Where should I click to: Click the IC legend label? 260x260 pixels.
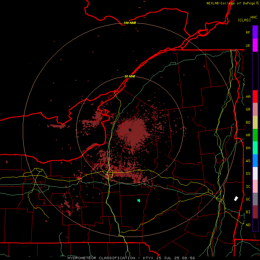[x=248, y=186]
